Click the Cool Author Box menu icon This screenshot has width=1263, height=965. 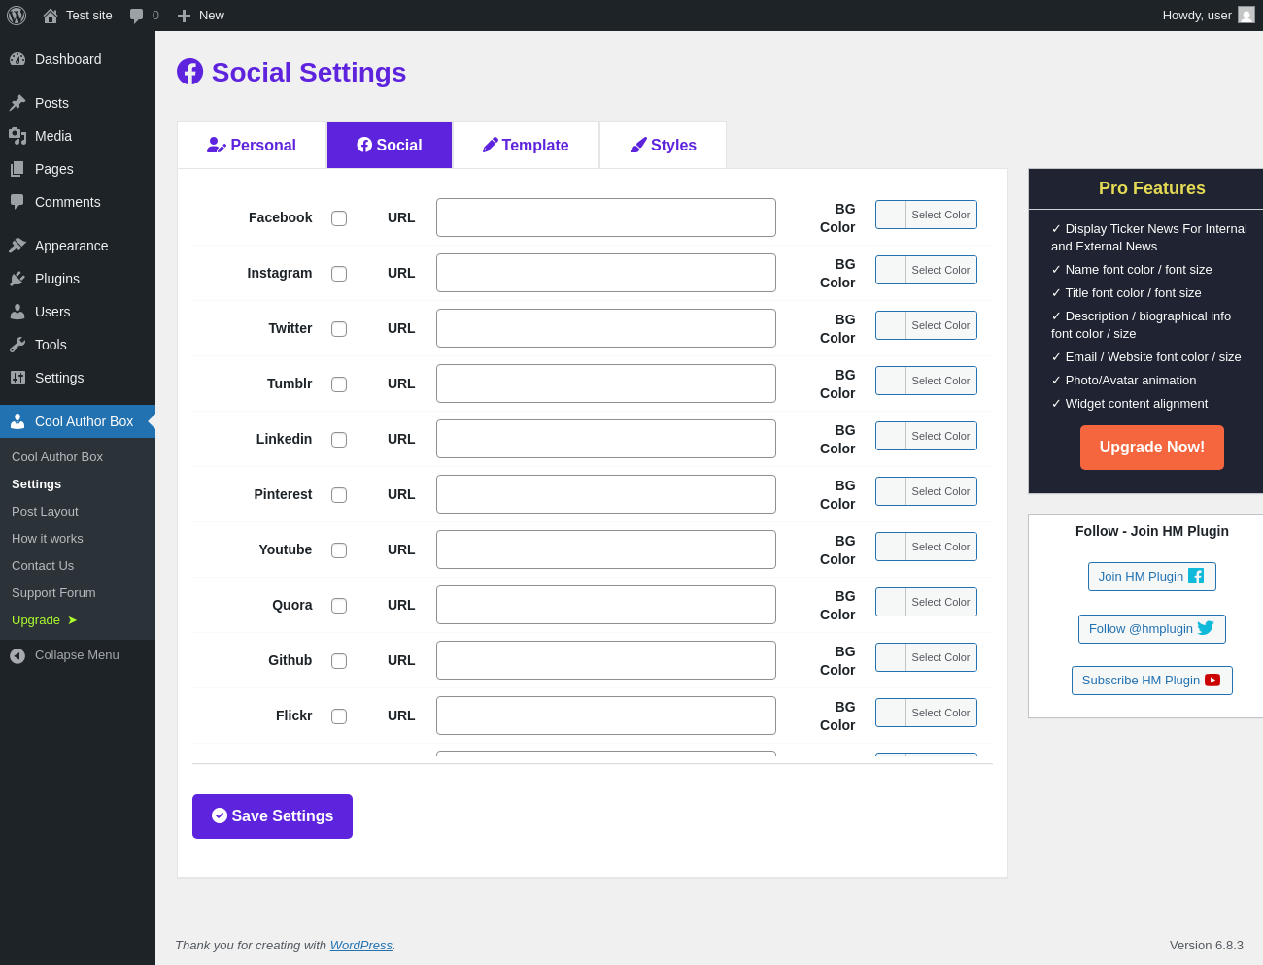17,421
